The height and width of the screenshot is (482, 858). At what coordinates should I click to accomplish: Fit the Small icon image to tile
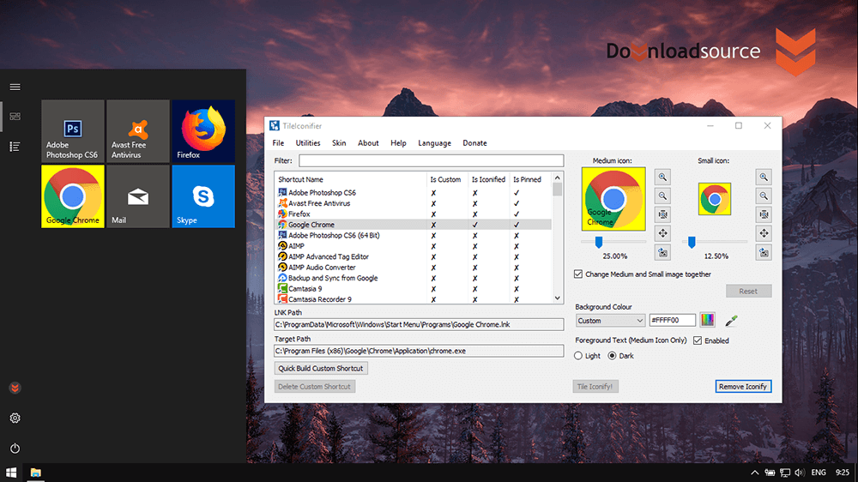pos(764,214)
